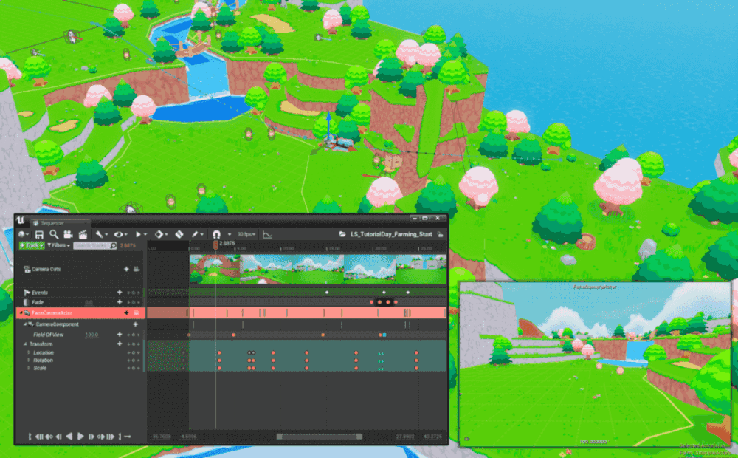Screen dimensions: 738x458
Task: Add a keyframe on the Field Of View track
Action: tap(120, 334)
